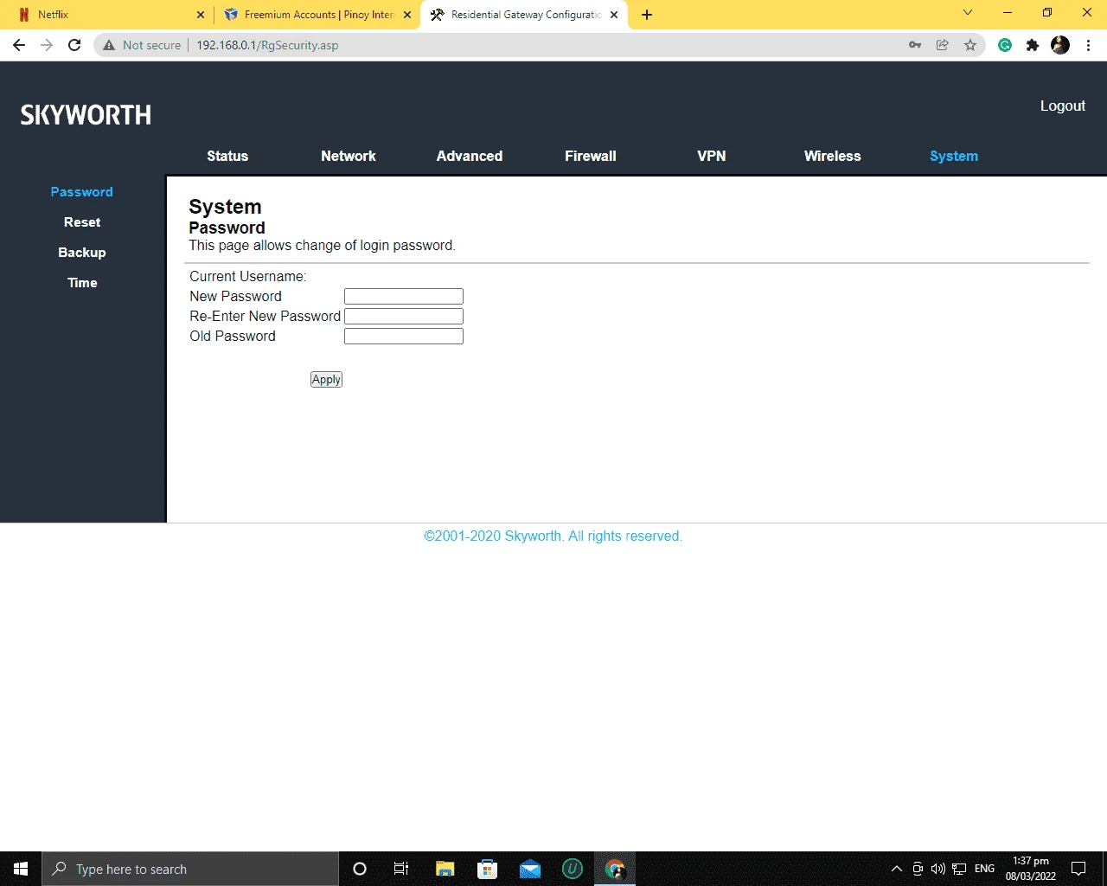This screenshot has width=1107, height=886.
Task: Open the notifications action center icon
Action: tap(1078, 869)
